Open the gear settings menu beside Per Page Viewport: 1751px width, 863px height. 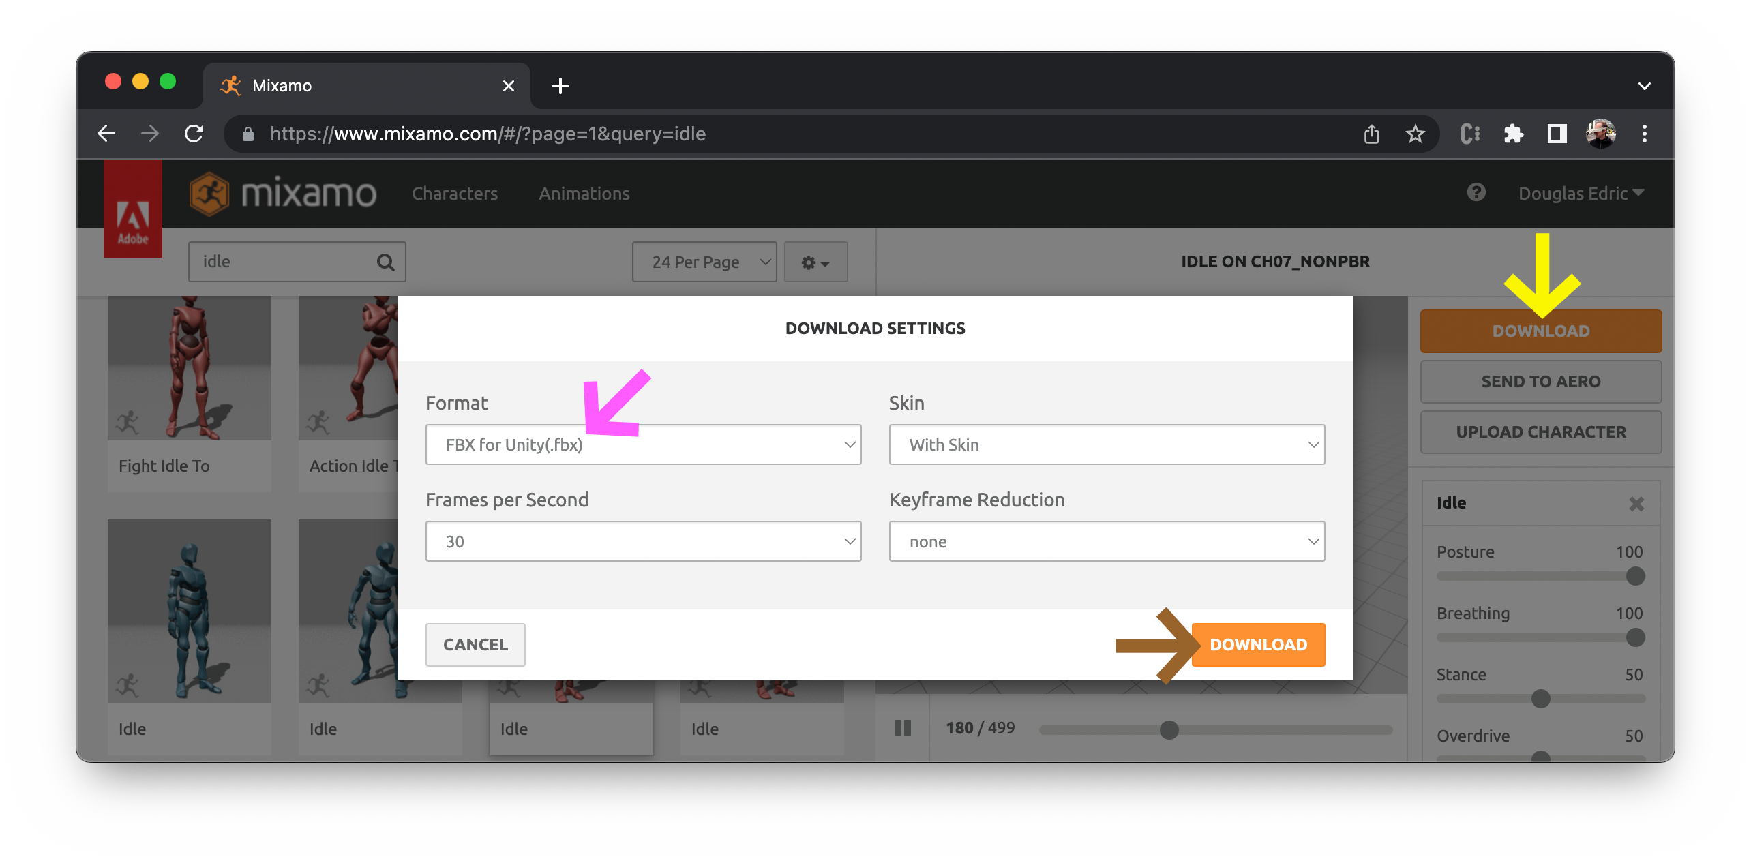815,262
